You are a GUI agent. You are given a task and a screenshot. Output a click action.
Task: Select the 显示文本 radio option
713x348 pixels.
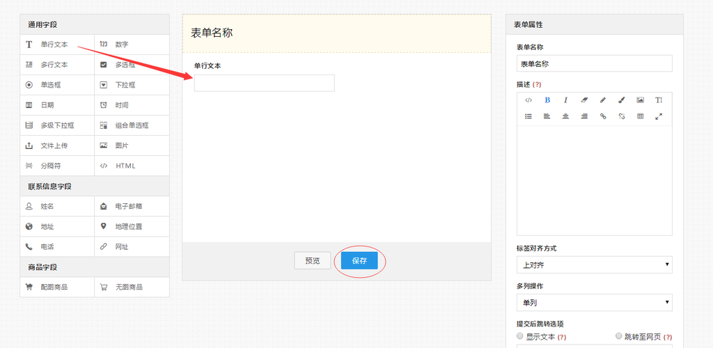click(x=519, y=336)
